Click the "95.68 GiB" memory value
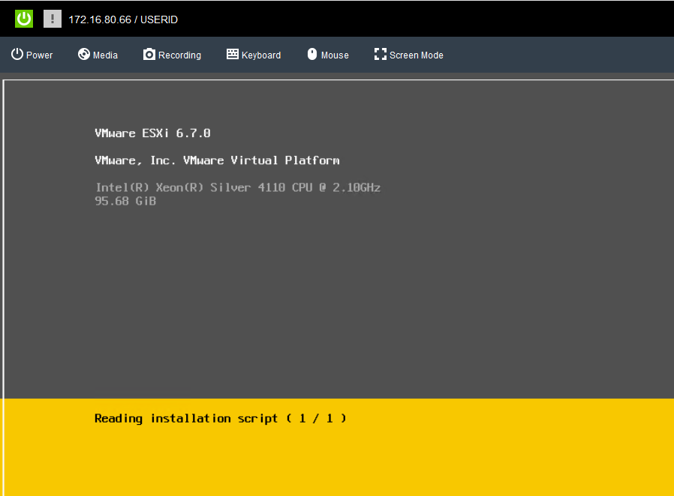The height and width of the screenshot is (496, 674). 125,202
